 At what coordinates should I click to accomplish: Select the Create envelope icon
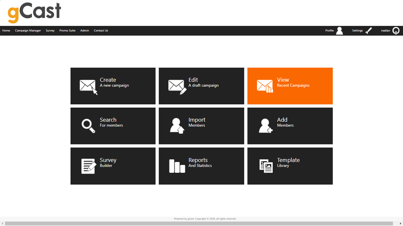click(87, 86)
